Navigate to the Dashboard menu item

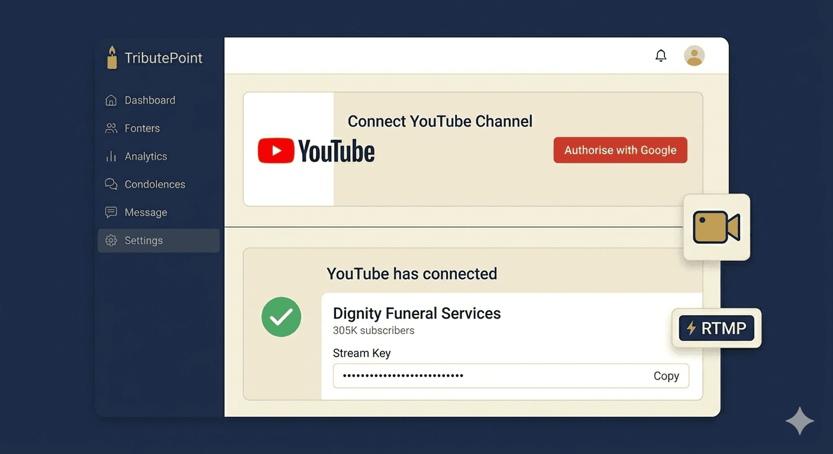(x=150, y=100)
